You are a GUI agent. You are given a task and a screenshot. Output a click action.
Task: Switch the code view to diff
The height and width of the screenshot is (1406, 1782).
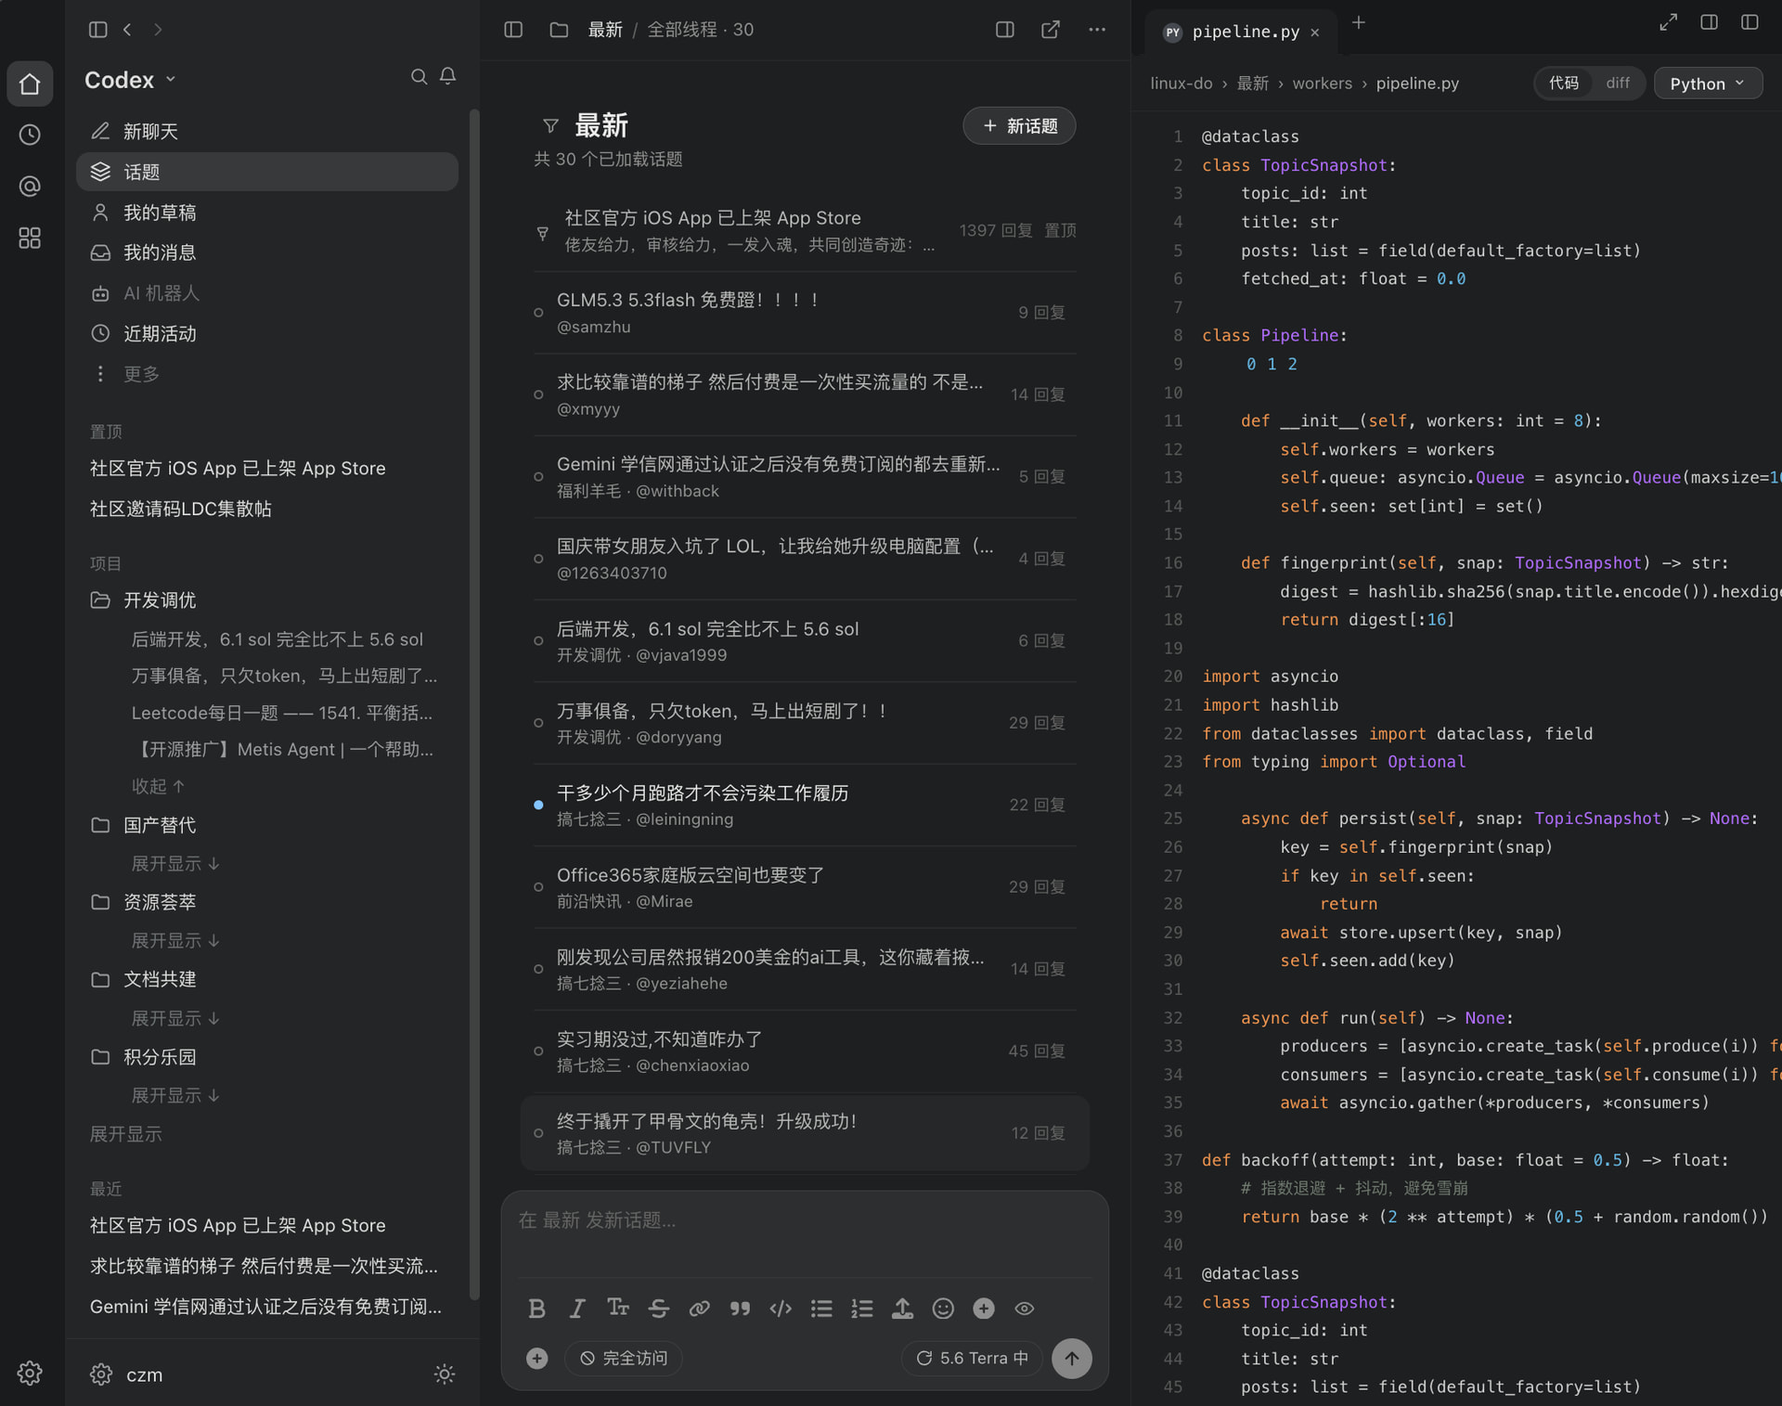point(1618,84)
